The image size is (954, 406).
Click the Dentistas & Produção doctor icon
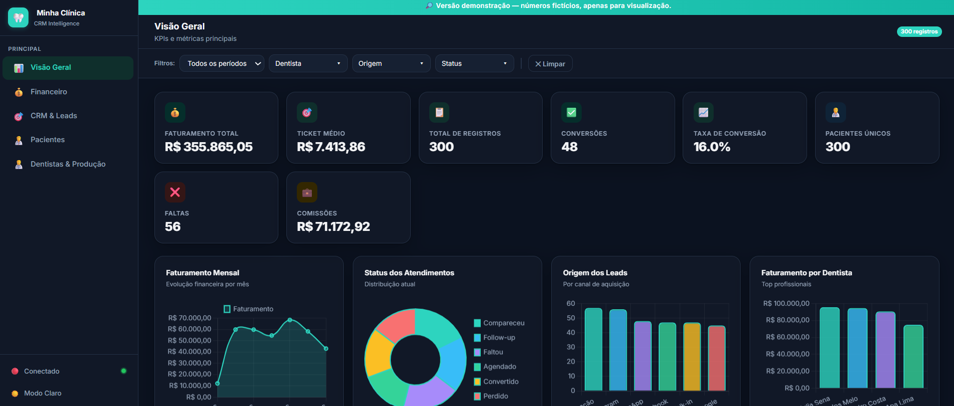[19, 164]
